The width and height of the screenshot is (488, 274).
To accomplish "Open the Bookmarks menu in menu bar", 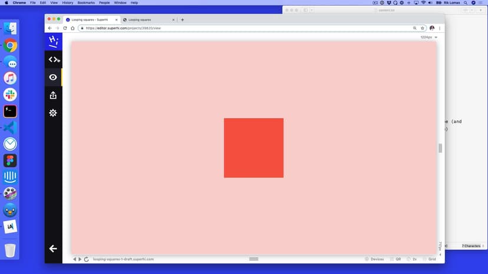I will coord(86,3).
